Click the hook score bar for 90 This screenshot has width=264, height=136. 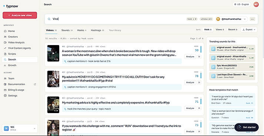(x=201, y=49)
